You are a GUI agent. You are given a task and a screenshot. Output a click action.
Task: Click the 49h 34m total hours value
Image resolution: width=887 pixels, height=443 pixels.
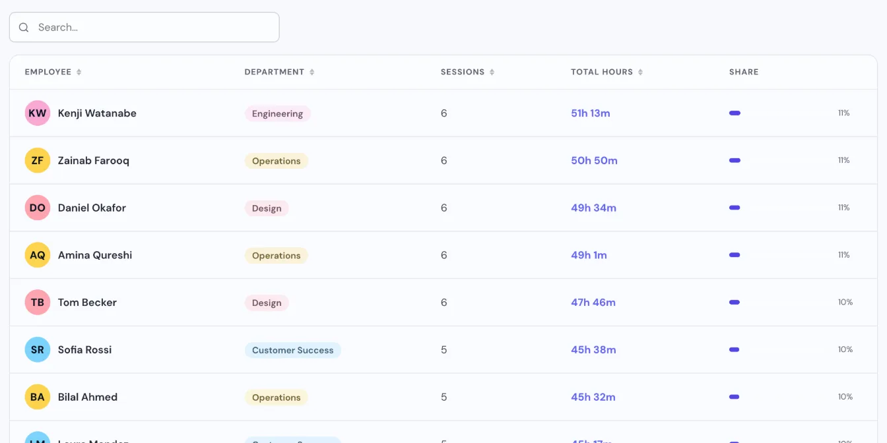pyautogui.click(x=593, y=208)
